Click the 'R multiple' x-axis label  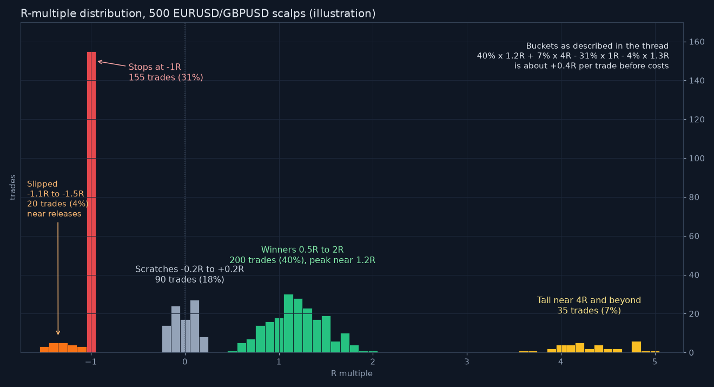(x=352, y=373)
